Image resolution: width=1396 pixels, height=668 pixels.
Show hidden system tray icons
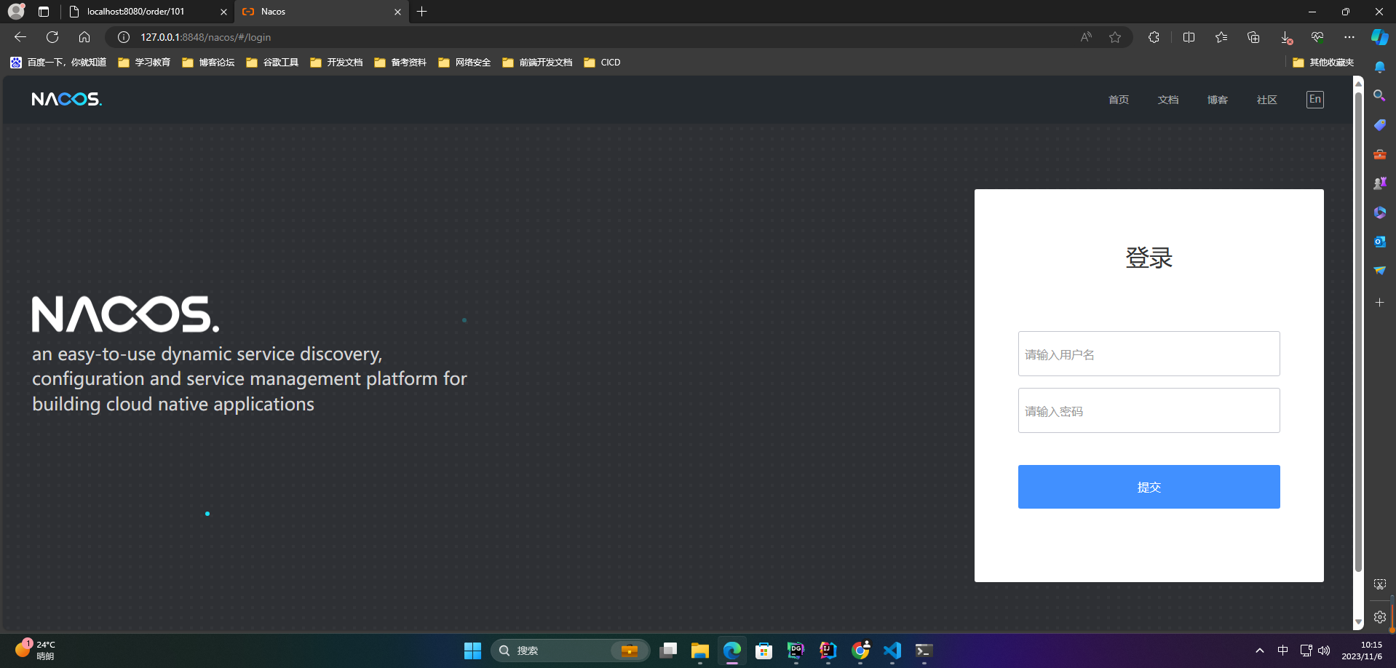(x=1260, y=651)
